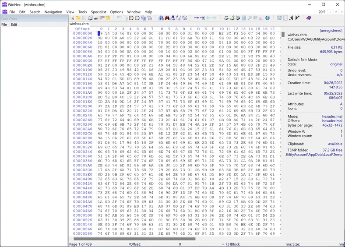Click the Find Hex Values red binoculars icon

tap(167, 18)
